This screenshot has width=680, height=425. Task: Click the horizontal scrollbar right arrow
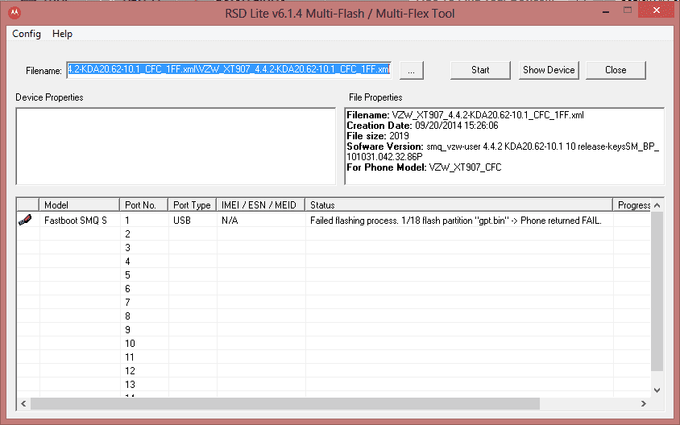click(644, 404)
